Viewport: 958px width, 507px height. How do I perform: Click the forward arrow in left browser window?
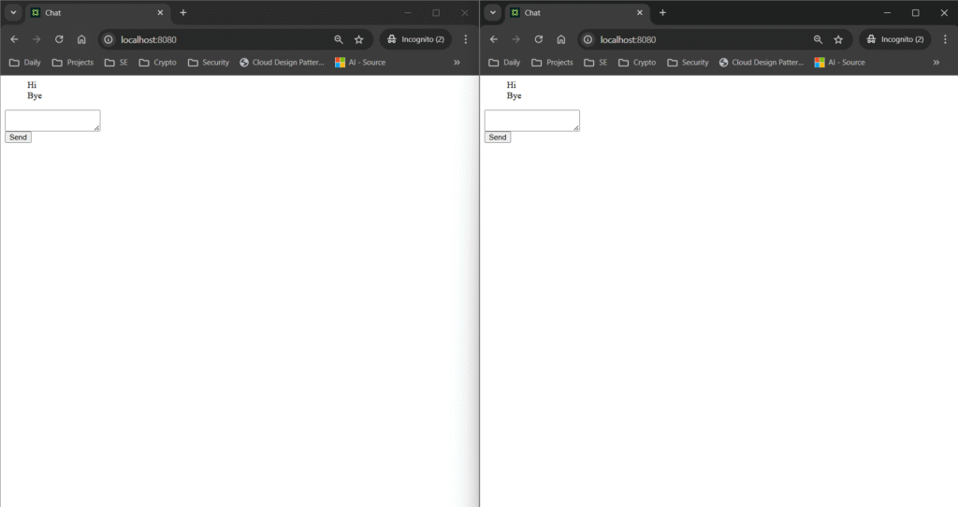coord(36,39)
